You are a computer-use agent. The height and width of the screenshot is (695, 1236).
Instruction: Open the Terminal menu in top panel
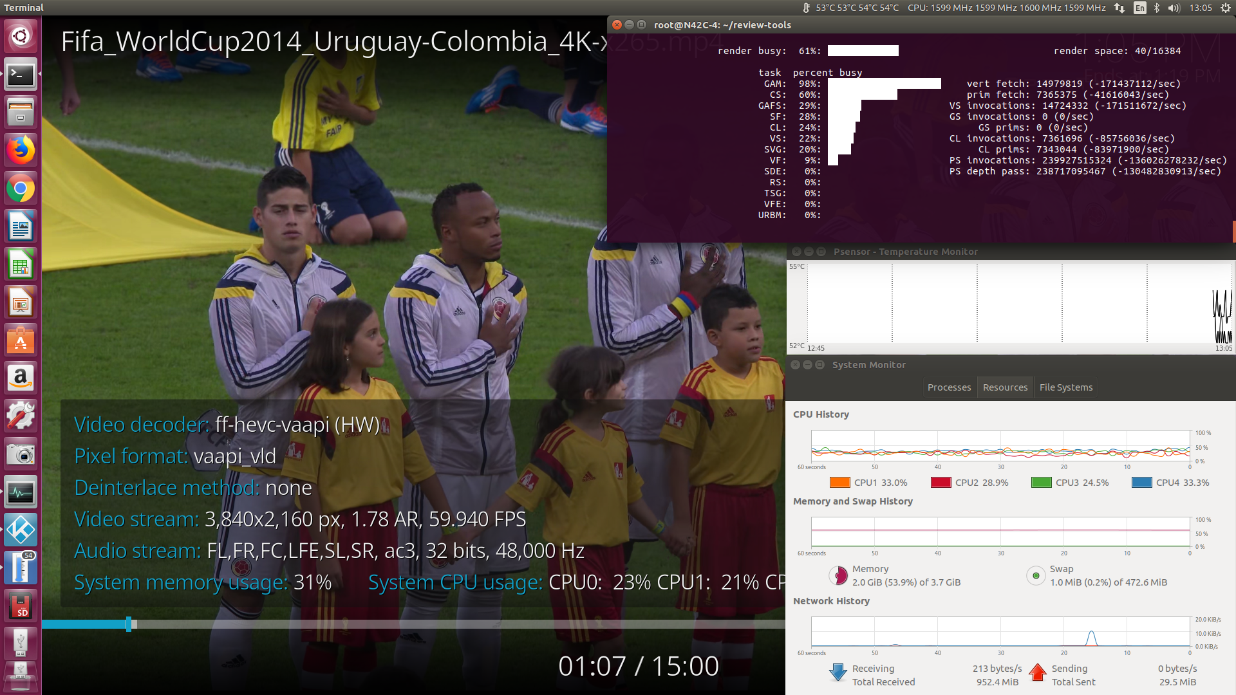pos(24,8)
